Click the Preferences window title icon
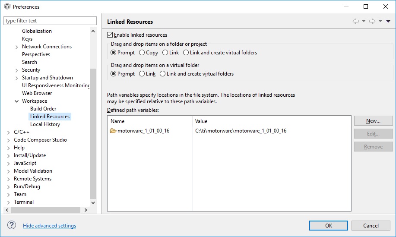Image resolution: width=396 pixels, height=237 pixels. [7, 6]
